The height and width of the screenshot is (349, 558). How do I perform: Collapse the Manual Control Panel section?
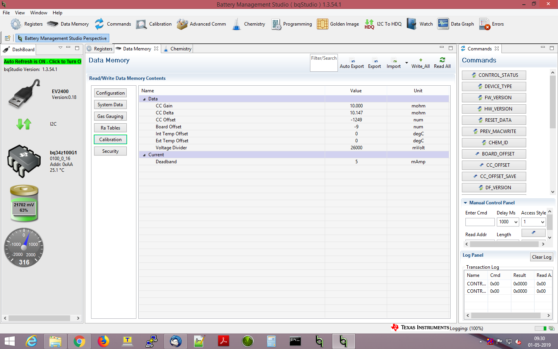coord(465,203)
